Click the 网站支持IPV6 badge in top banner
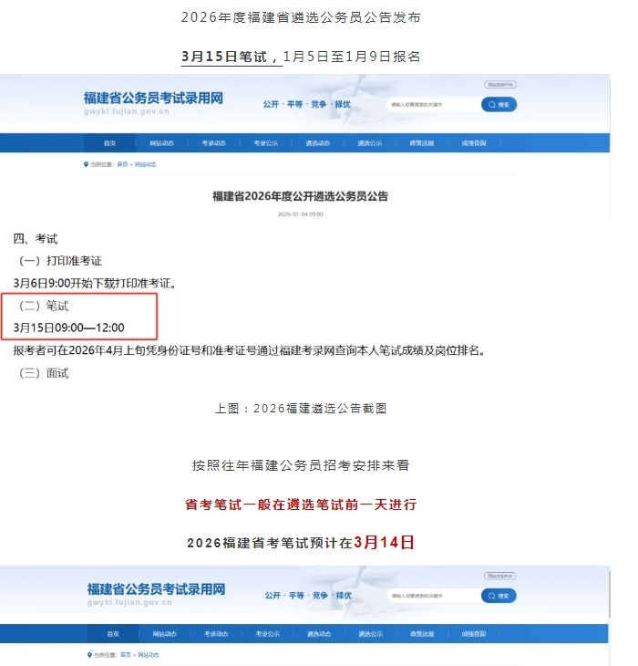Screen dimensions: 638x666 click(499, 85)
